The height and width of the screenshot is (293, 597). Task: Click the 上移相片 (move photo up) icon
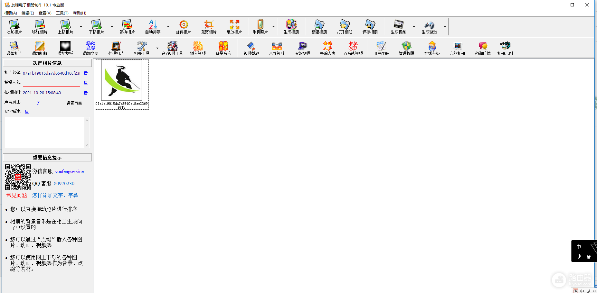coord(65,27)
